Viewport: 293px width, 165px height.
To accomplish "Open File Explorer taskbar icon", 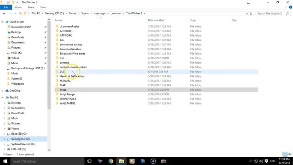I will pos(121,161).
